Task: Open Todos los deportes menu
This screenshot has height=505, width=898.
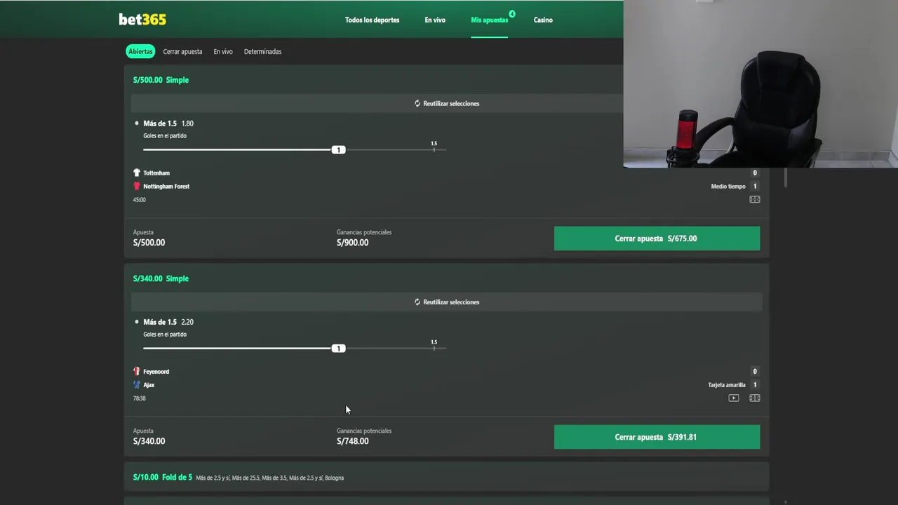Action: pyautogui.click(x=372, y=20)
